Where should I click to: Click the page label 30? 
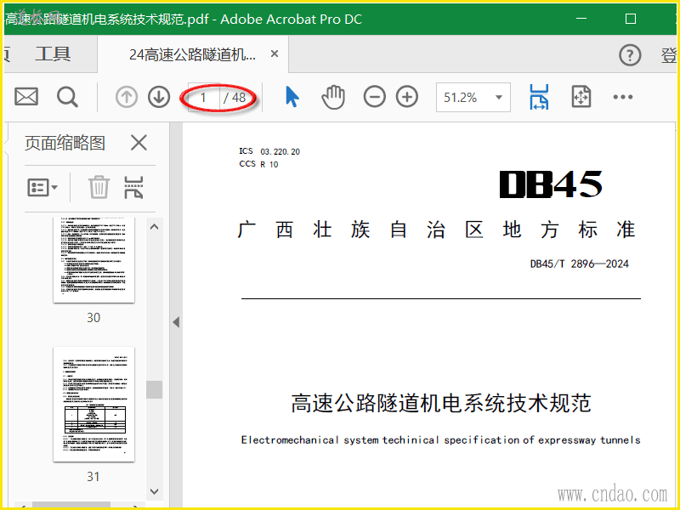(x=93, y=317)
